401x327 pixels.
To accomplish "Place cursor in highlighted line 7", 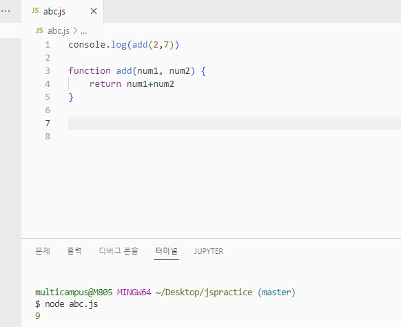I will pos(234,123).
